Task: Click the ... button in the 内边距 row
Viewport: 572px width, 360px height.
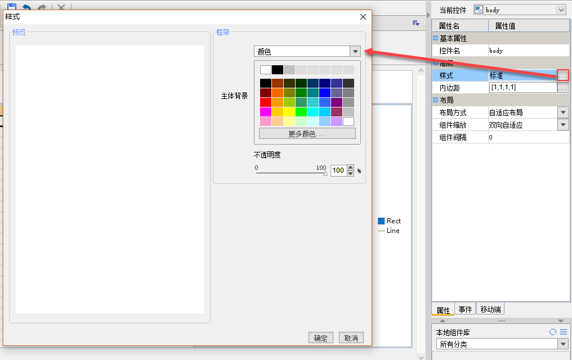Action: [562, 87]
